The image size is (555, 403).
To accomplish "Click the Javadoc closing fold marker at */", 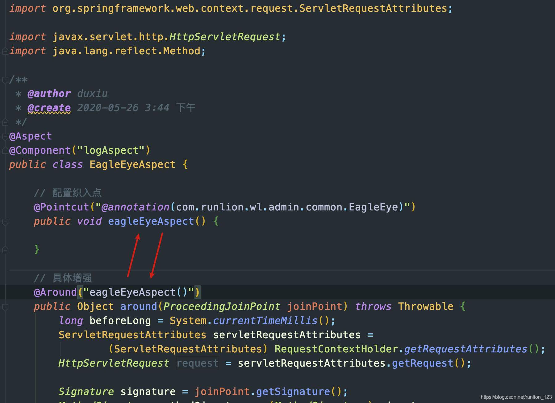I will coord(5,122).
